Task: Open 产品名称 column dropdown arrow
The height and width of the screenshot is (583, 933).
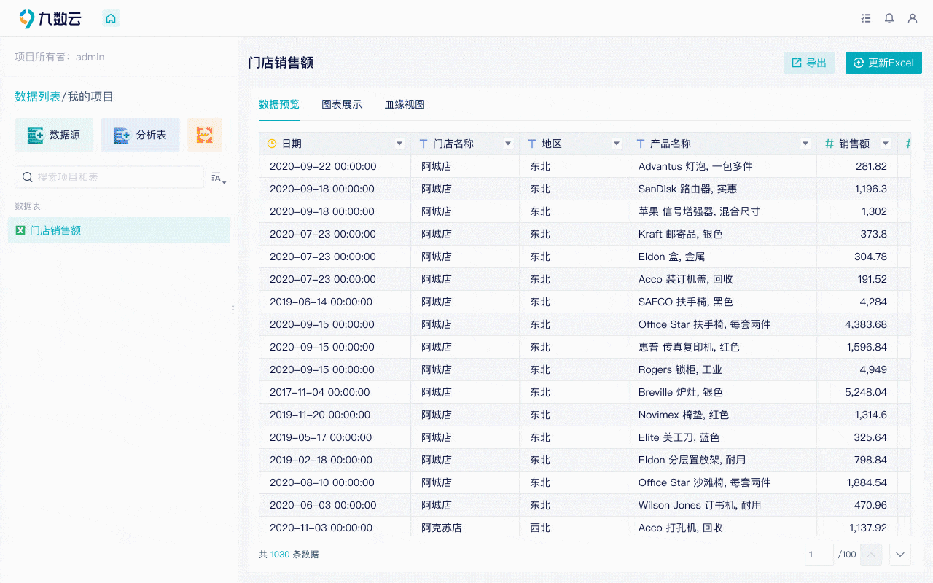Action: 805,144
